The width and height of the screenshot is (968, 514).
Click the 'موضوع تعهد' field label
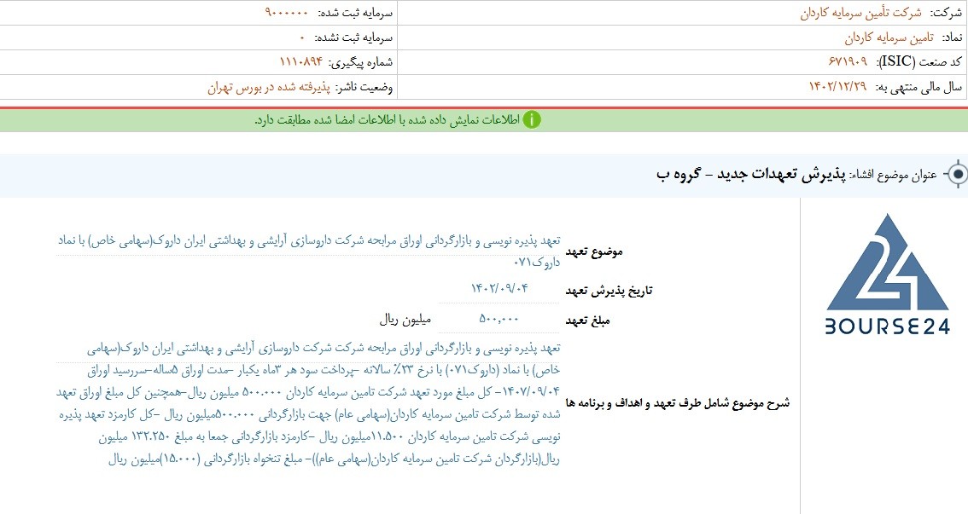pos(594,251)
